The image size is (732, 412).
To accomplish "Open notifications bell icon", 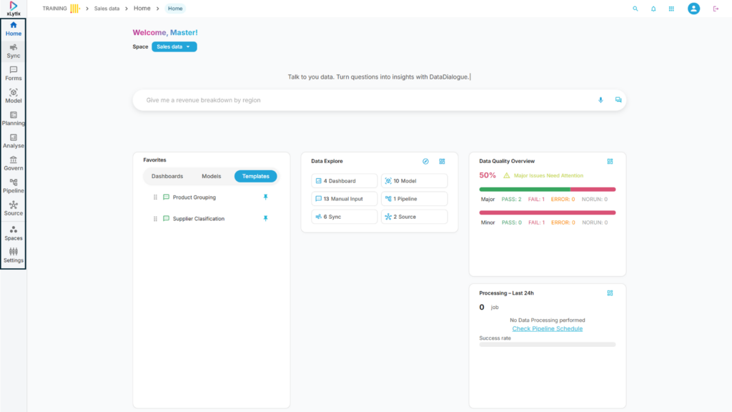I will [x=653, y=9].
